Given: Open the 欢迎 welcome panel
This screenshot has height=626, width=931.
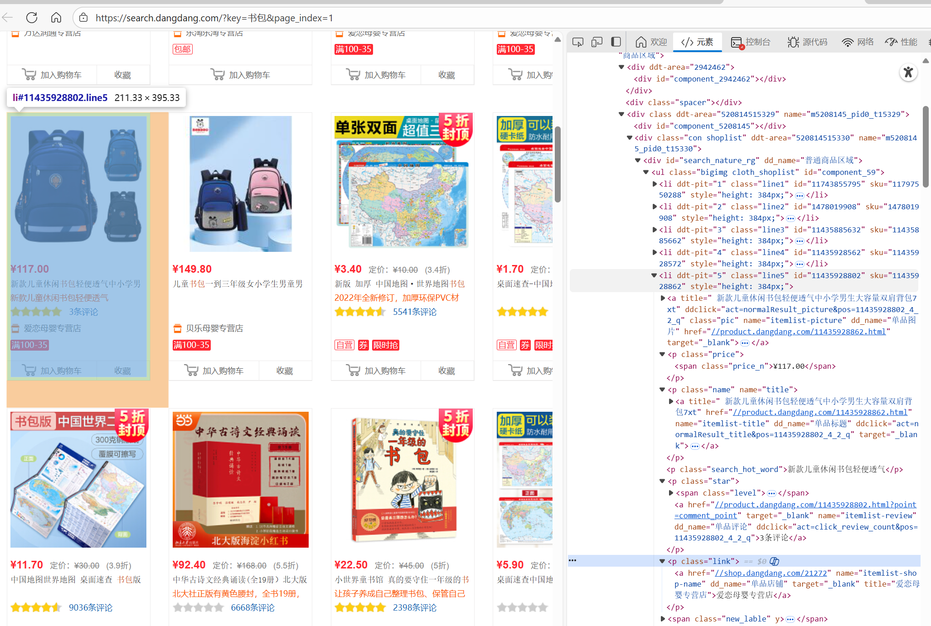Looking at the screenshot, I should 651,42.
